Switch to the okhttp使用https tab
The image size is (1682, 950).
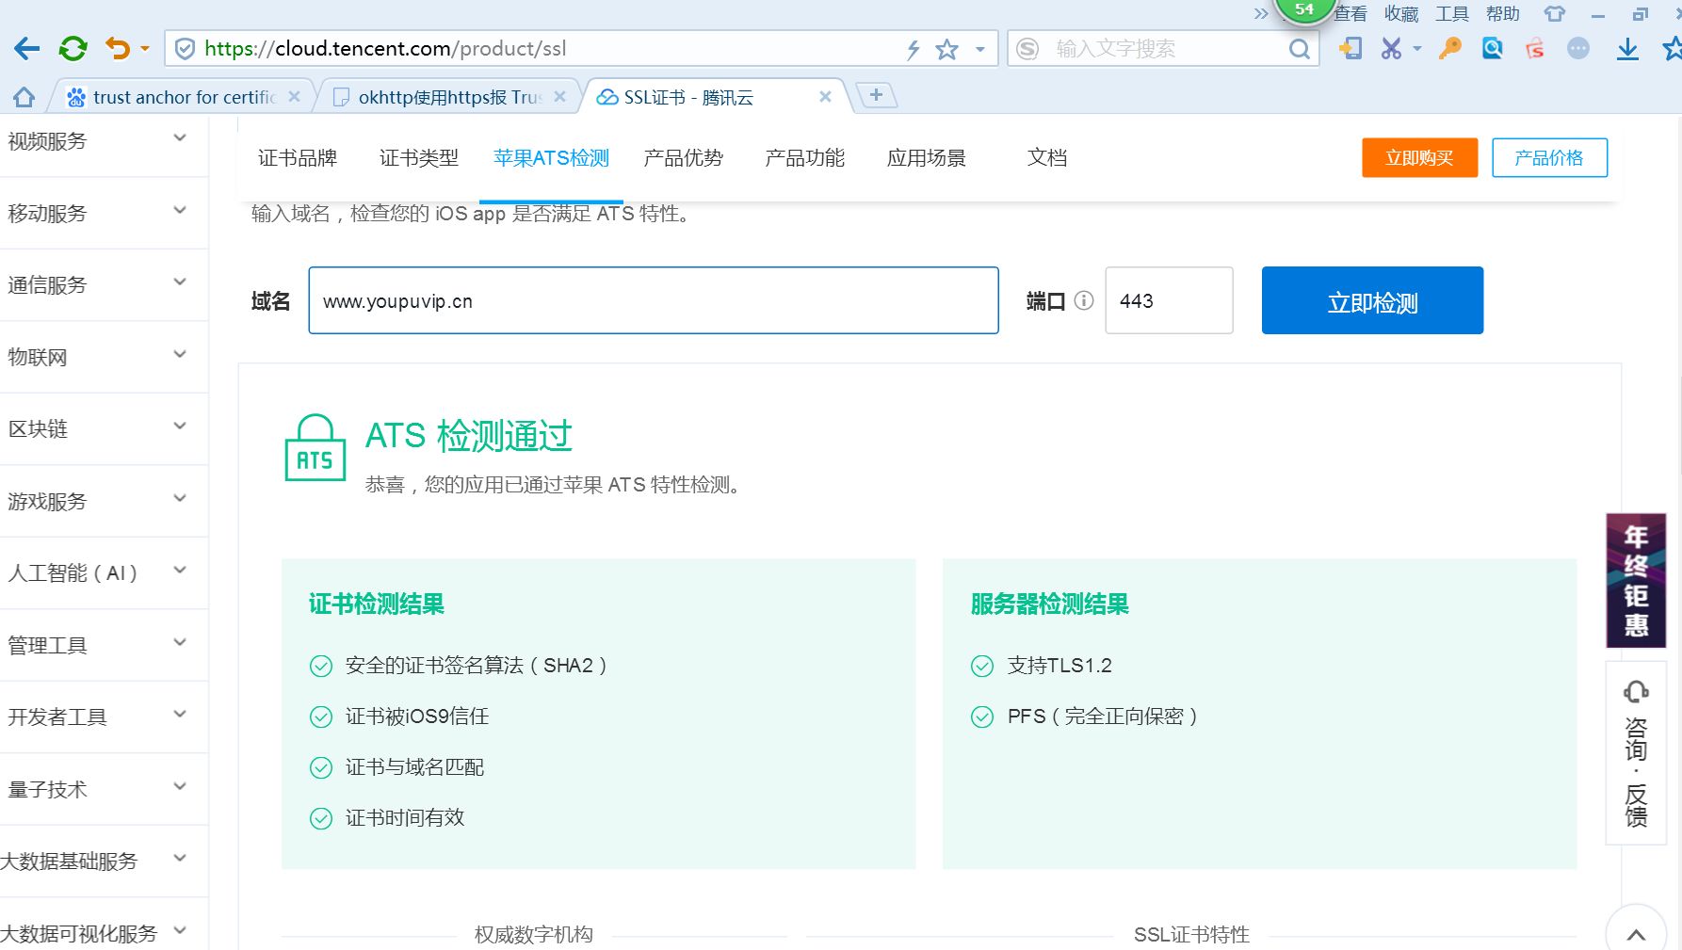point(449,97)
